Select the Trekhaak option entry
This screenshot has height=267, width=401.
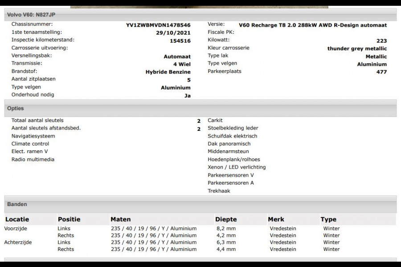217,190
